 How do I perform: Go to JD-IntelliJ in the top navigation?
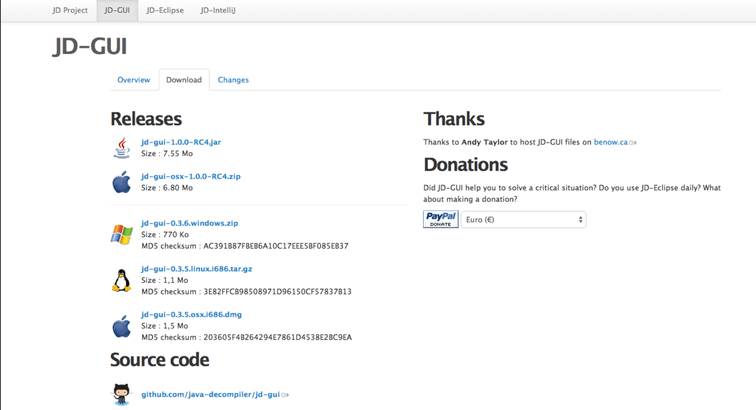coord(218,10)
